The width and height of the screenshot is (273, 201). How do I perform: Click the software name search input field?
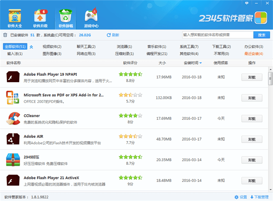click(x=217, y=35)
